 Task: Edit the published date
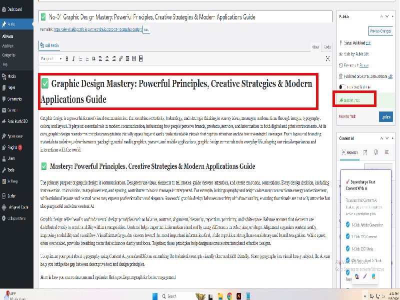tap(390, 76)
